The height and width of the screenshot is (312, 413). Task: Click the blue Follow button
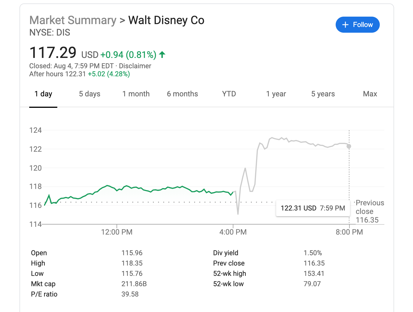click(x=357, y=25)
